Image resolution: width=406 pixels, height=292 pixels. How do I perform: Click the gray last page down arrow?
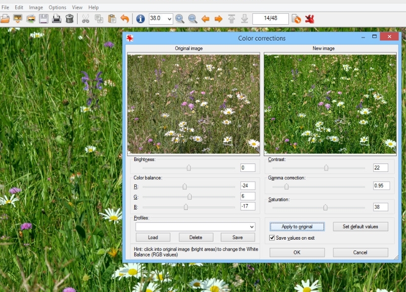[x=244, y=19]
